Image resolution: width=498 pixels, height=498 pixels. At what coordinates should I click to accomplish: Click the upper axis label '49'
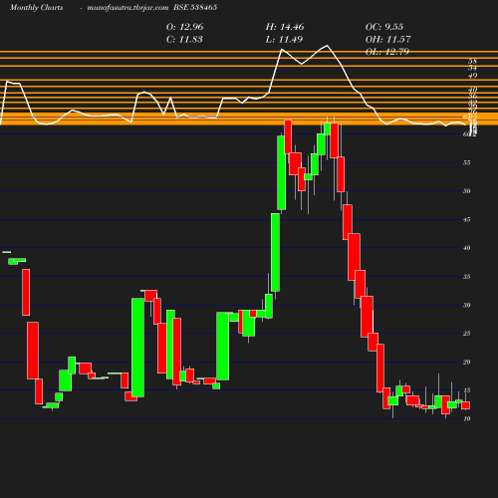pyautogui.click(x=472, y=76)
